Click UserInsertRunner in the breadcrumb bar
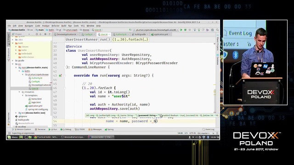Image resolution: width=294 pixels, height=165 pixels. click(82, 39)
